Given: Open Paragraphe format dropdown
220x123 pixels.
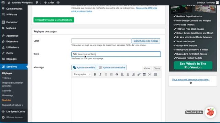Looking at the screenshot, I should 82,74.
